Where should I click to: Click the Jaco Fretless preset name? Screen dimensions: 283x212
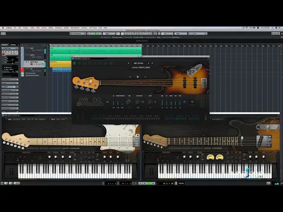tap(140, 67)
